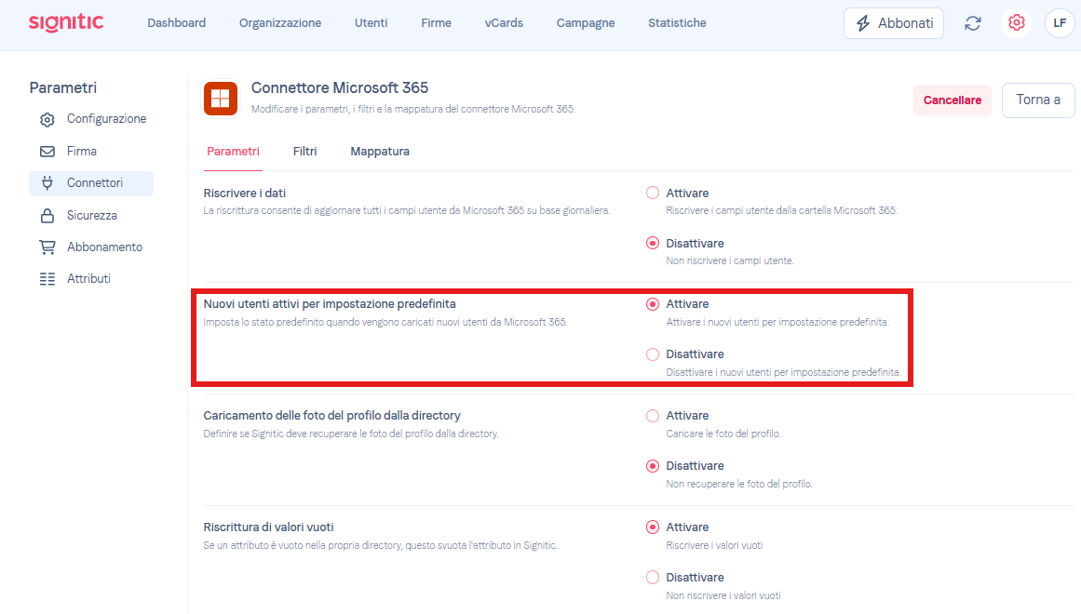Image resolution: width=1081 pixels, height=614 pixels.
Task: Select Disattivare for Caricamento delle foto
Action: [x=652, y=466]
